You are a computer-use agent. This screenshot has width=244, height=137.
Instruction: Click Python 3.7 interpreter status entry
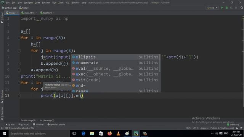click(222, 128)
